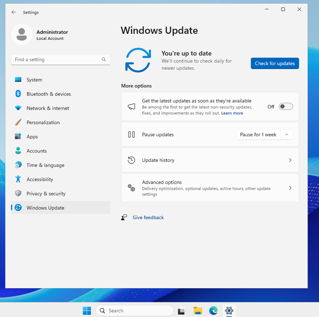Click the back arrow in Settings header

tap(14, 12)
